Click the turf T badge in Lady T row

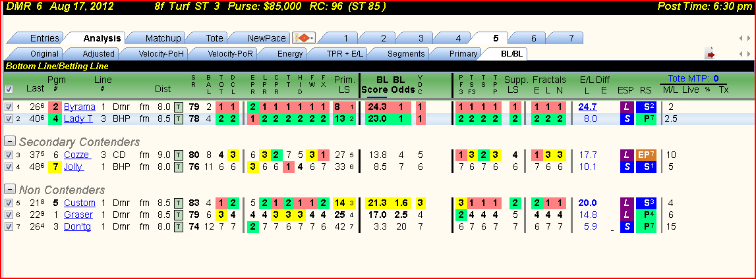pos(178,118)
